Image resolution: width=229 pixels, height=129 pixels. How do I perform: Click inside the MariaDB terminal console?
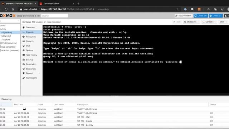click(x=136, y=60)
